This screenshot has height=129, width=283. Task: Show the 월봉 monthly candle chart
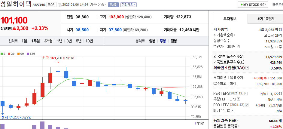(174, 41)
